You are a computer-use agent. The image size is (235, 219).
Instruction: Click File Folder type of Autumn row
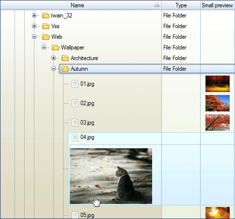175,69
